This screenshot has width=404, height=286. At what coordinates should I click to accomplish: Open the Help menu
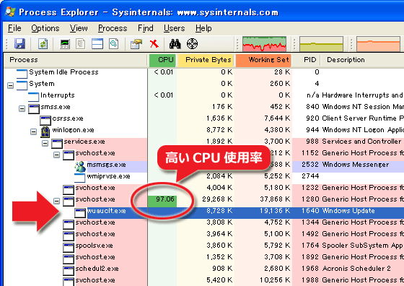click(x=203, y=28)
